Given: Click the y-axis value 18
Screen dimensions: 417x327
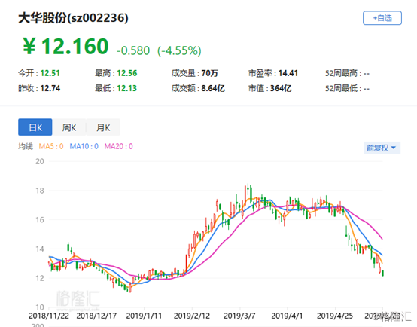Looking at the screenshot, I should (x=40, y=191).
